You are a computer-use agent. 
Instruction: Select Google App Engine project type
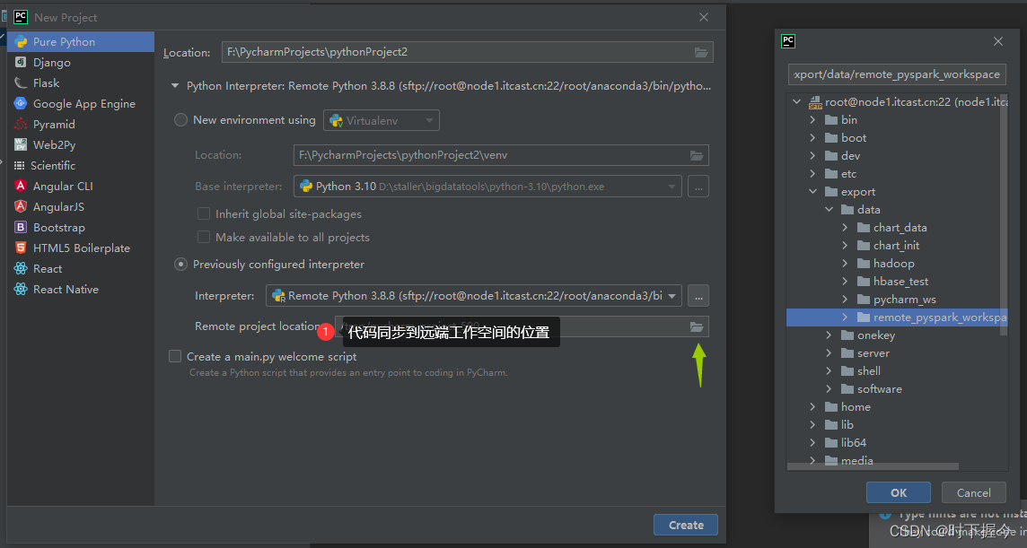pyautogui.click(x=81, y=103)
